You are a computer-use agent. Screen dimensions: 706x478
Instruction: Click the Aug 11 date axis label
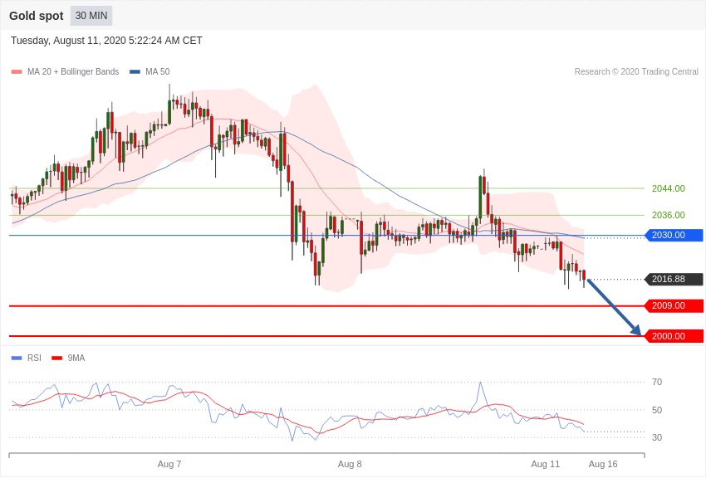546,464
